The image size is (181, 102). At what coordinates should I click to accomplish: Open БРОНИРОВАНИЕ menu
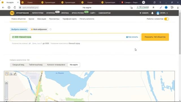coord(23,13)
